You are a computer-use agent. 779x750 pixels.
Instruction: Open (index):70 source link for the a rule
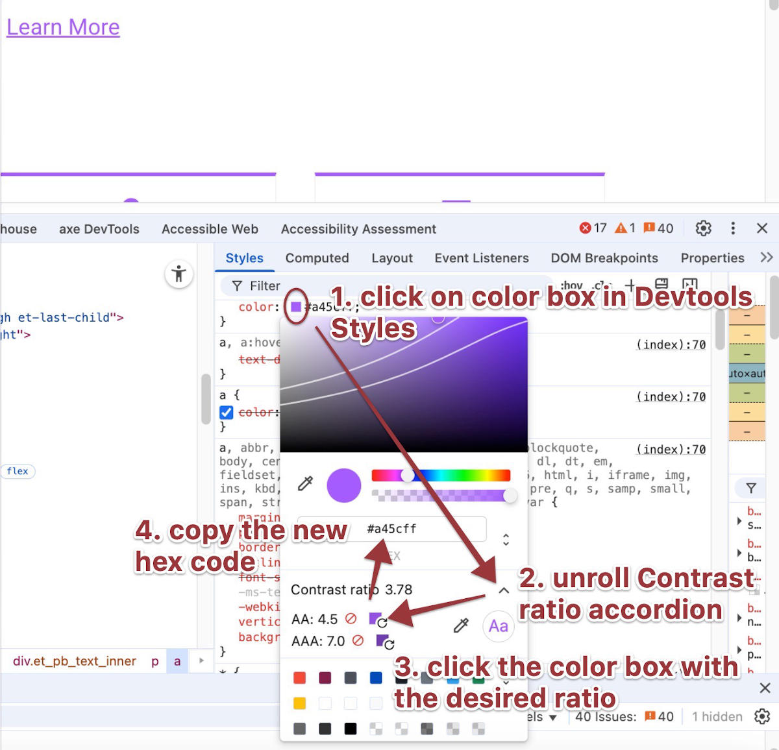click(671, 396)
